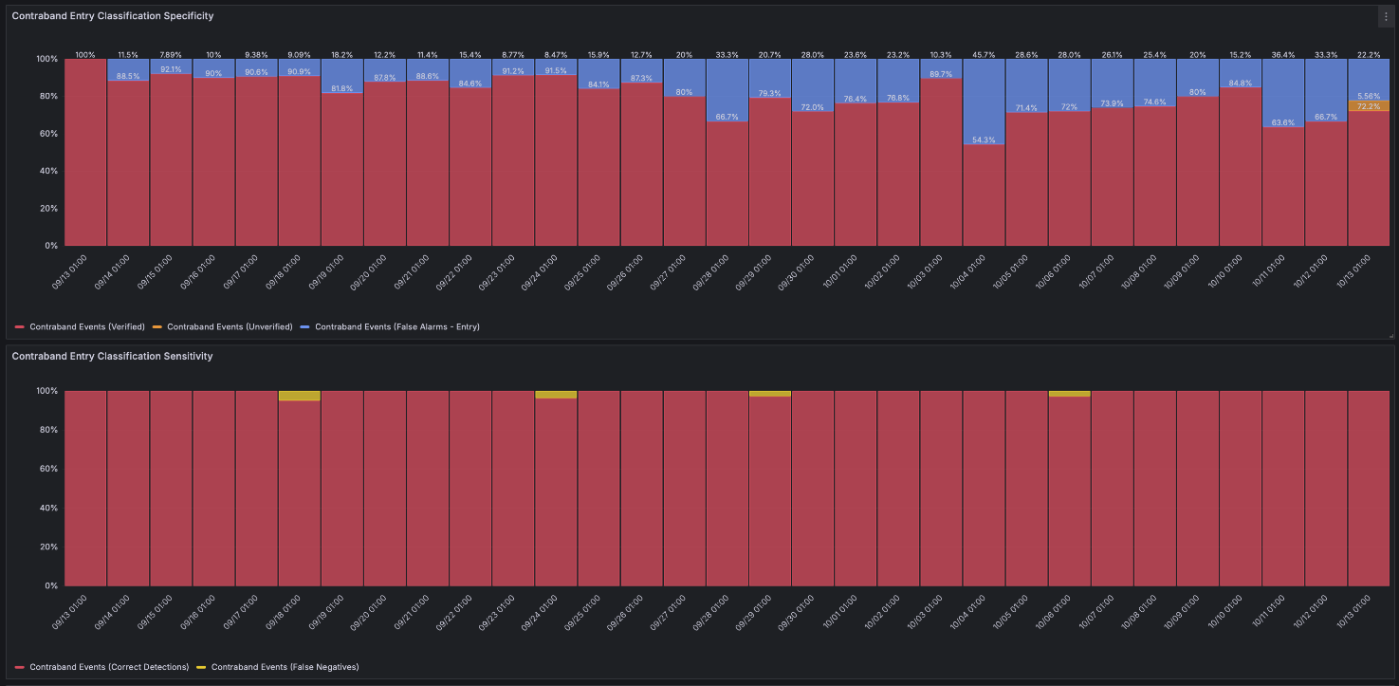Image resolution: width=1399 pixels, height=686 pixels.
Task: Click the red swatch beside the Verified legend
Action: pos(20,326)
